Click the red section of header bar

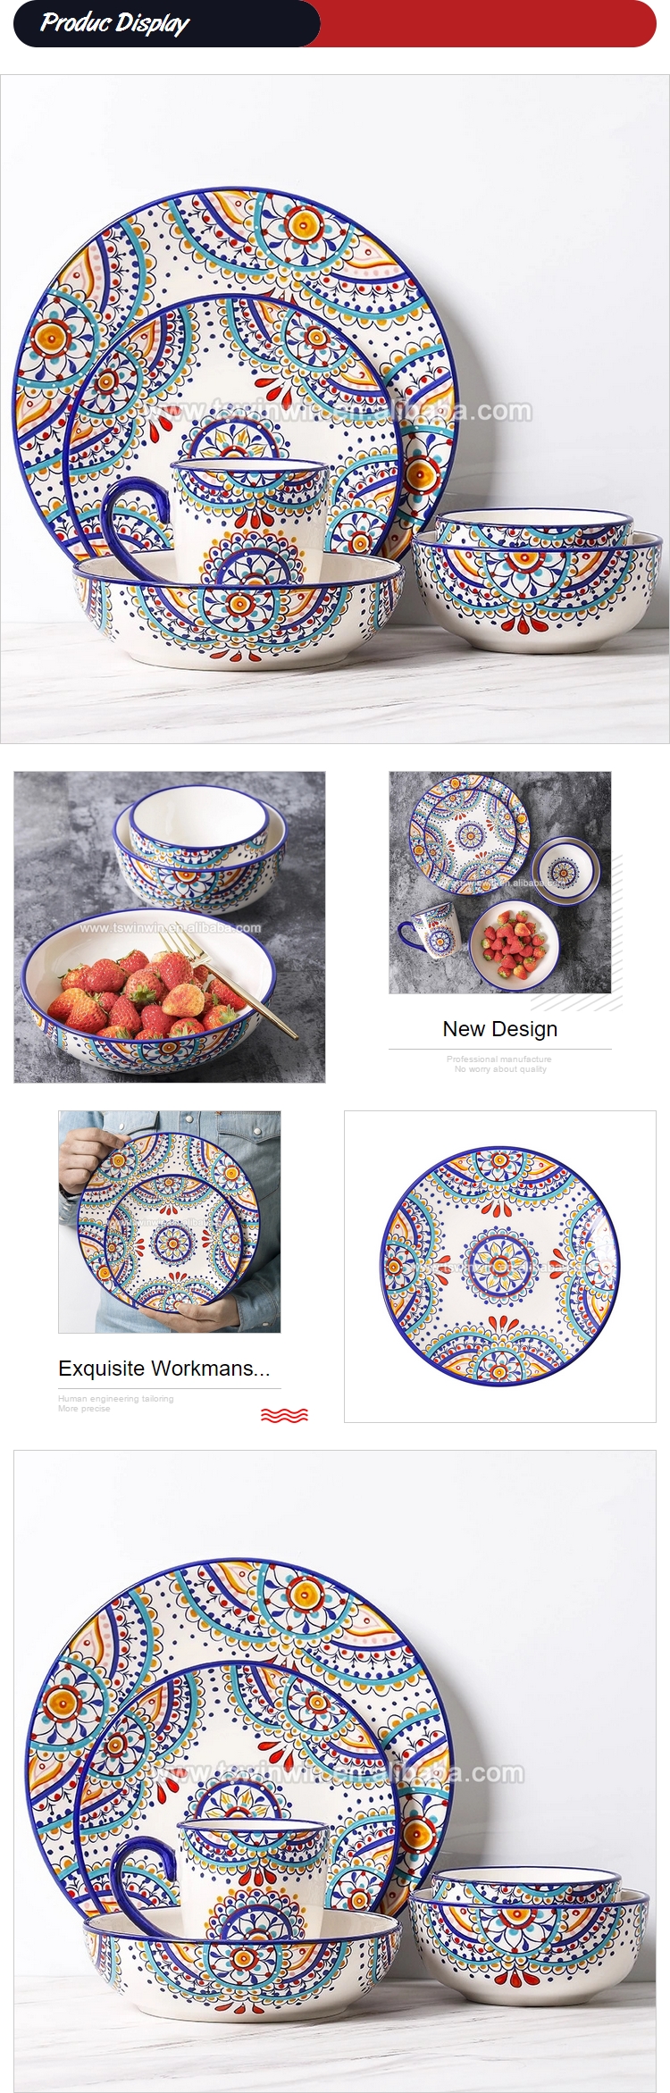coord(488,23)
